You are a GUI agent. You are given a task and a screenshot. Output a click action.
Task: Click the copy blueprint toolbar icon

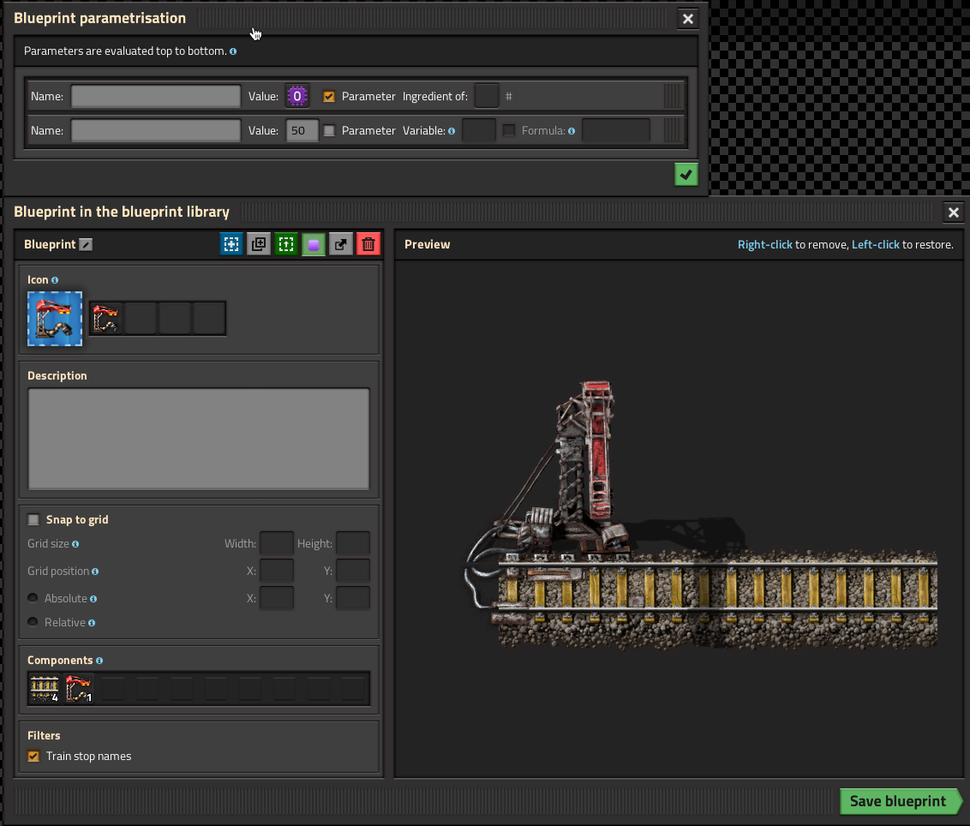click(259, 244)
